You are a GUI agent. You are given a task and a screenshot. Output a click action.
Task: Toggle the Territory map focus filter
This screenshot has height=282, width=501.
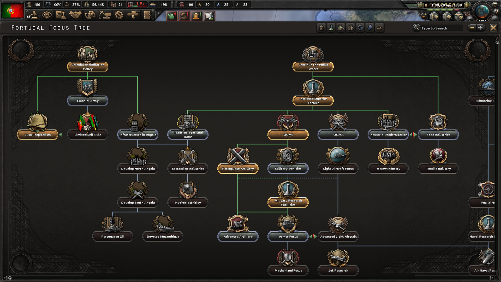point(370,27)
